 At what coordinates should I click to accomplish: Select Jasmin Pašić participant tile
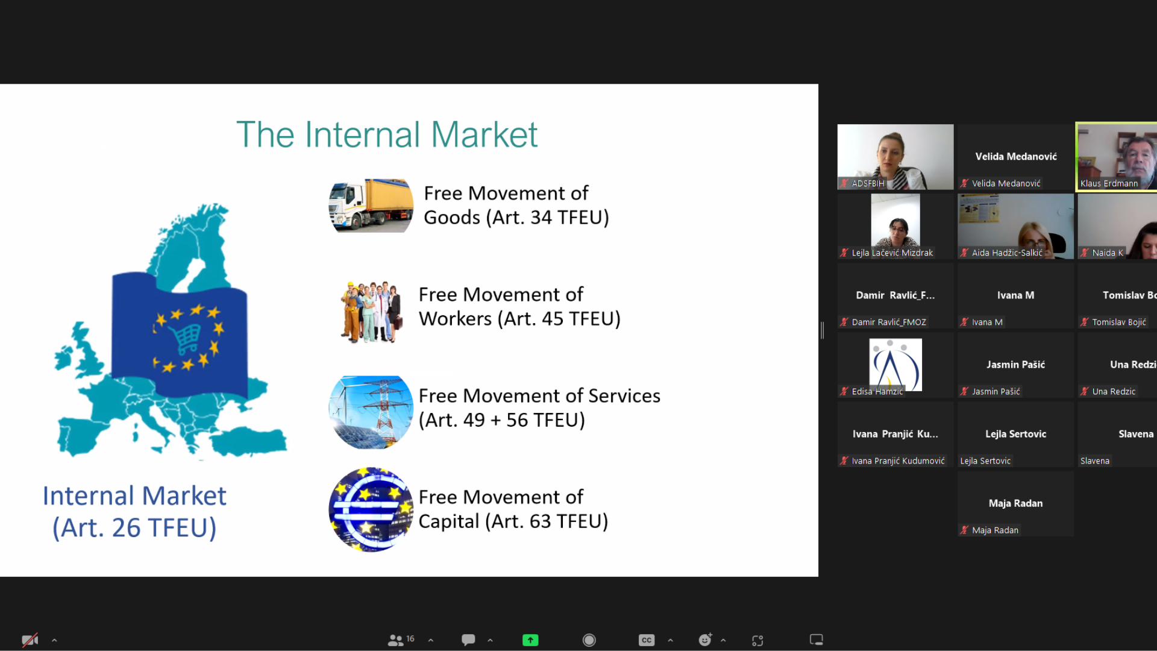coord(1015,365)
